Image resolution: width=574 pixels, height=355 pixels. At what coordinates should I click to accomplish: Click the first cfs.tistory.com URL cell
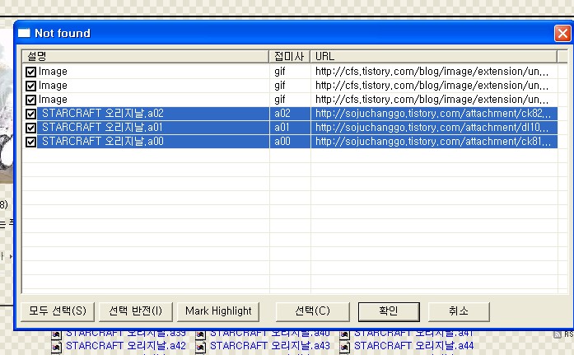[x=434, y=72]
